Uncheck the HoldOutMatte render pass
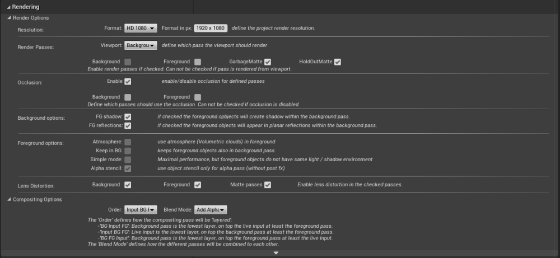Image resolution: width=560 pixels, height=258 pixels. (338, 62)
